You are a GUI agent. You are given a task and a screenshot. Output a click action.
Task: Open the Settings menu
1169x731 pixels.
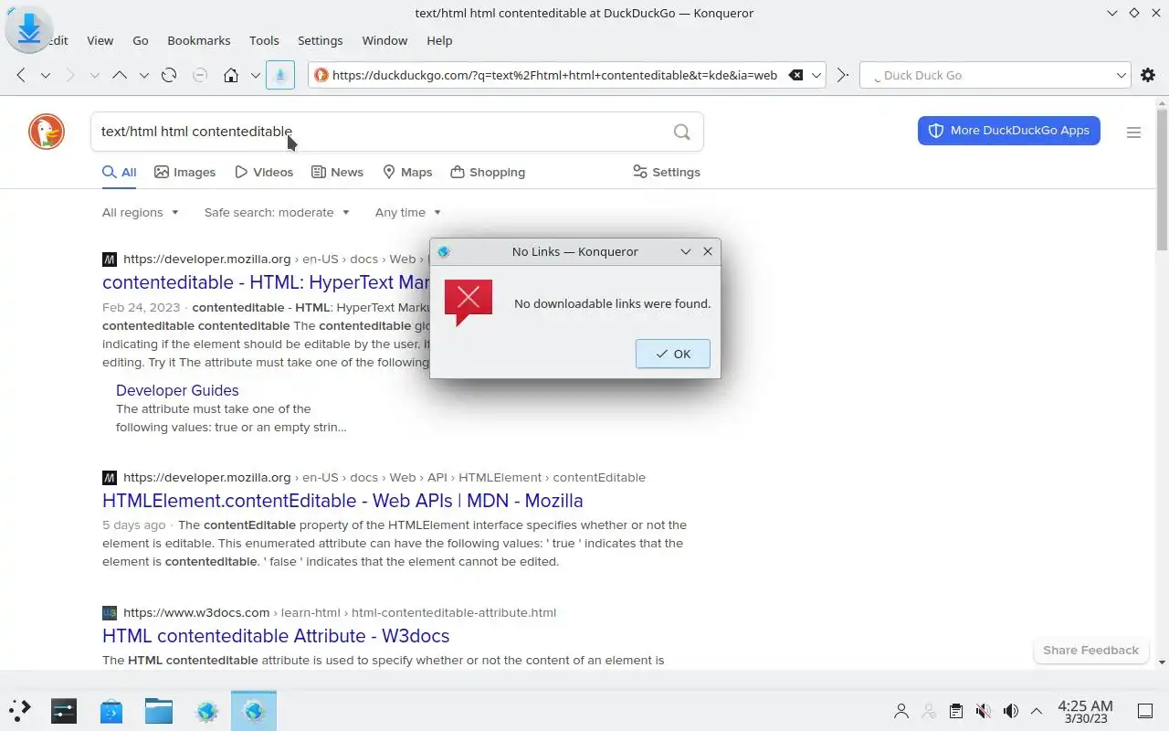point(320,40)
